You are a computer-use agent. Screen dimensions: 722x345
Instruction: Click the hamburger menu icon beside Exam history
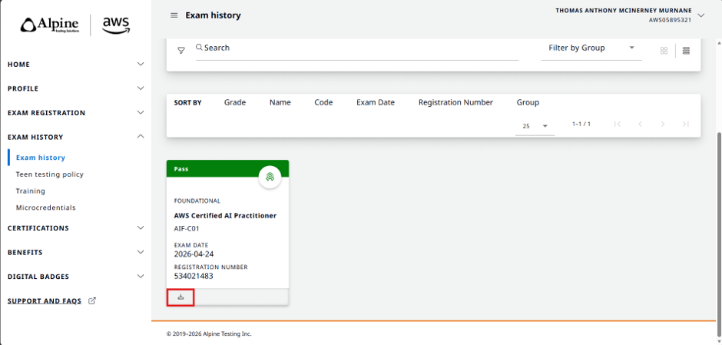pos(174,15)
